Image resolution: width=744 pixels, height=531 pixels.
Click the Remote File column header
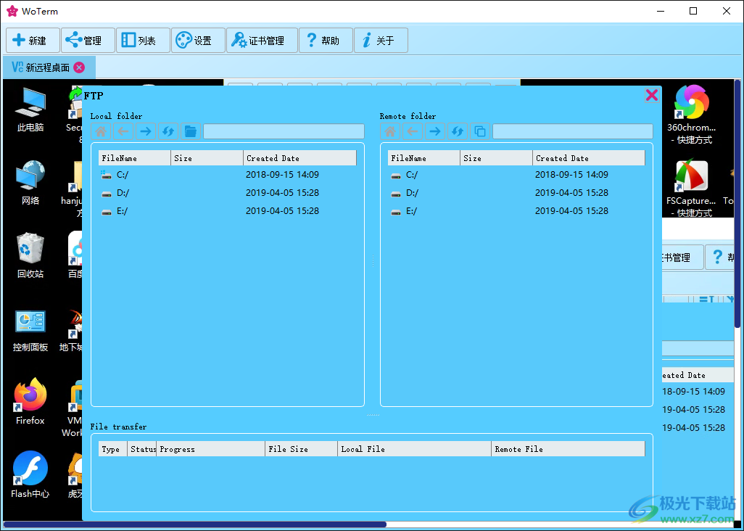point(569,449)
